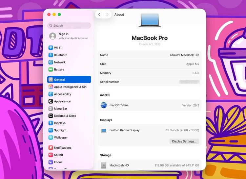Image resolution: width=246 pixels, height=179 pixels.
Task: Click the Focus moon icon
Action: pyautogui.click(x=51, y=162)
